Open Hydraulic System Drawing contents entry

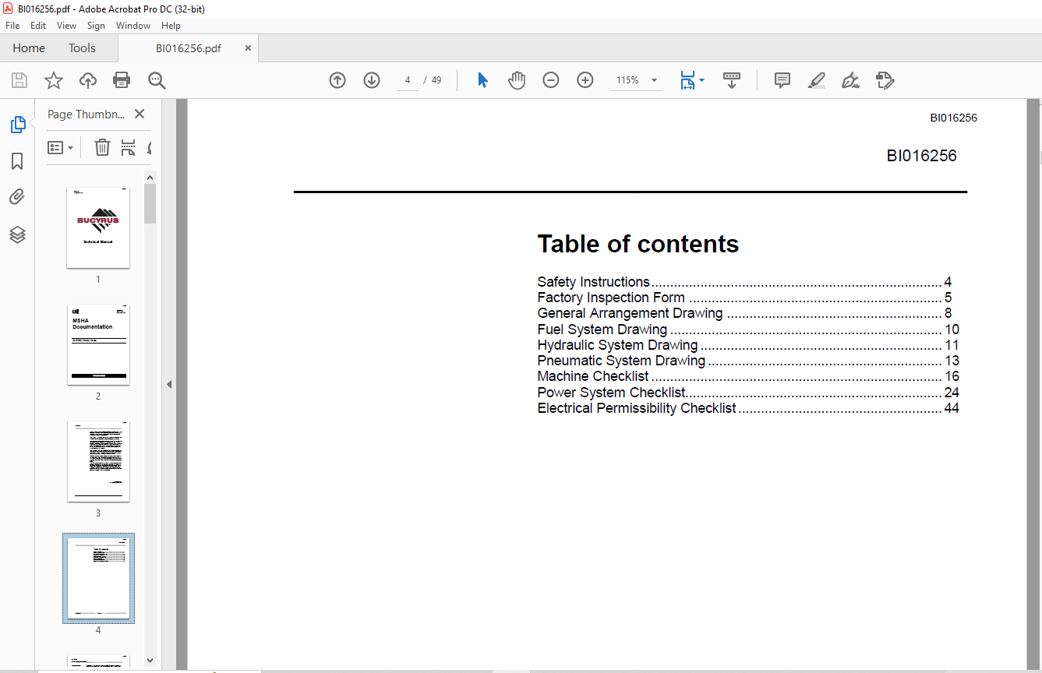tap(748, 345)
